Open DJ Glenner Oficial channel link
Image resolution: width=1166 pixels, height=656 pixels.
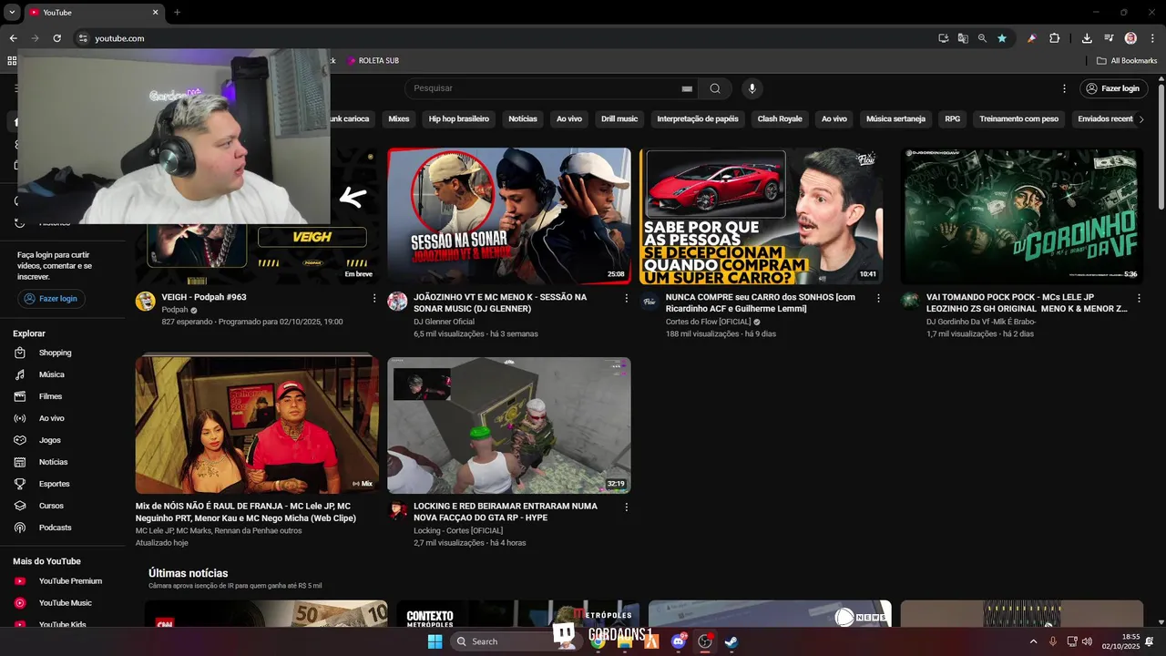coord(445,322)
